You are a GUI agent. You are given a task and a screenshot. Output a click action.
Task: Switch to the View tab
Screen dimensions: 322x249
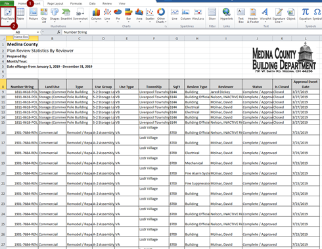pyautogui.click(x=122, y=3)
